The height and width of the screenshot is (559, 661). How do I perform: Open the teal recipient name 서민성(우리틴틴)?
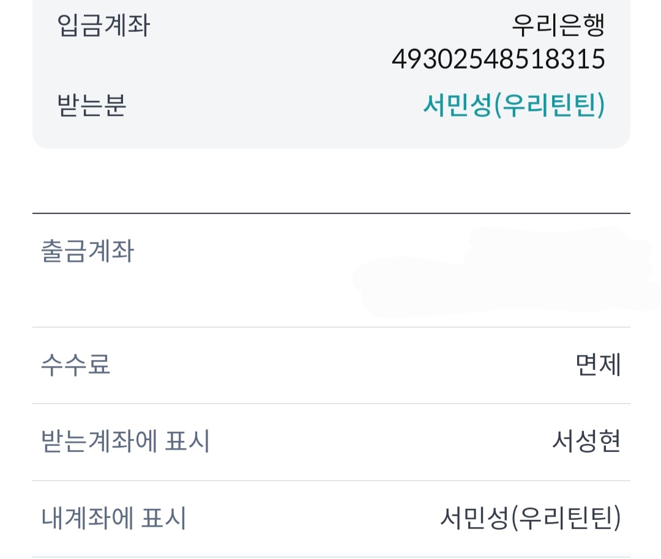tap(513, 105)
